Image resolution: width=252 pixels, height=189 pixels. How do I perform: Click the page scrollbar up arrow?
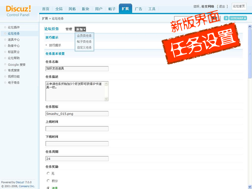250,27
